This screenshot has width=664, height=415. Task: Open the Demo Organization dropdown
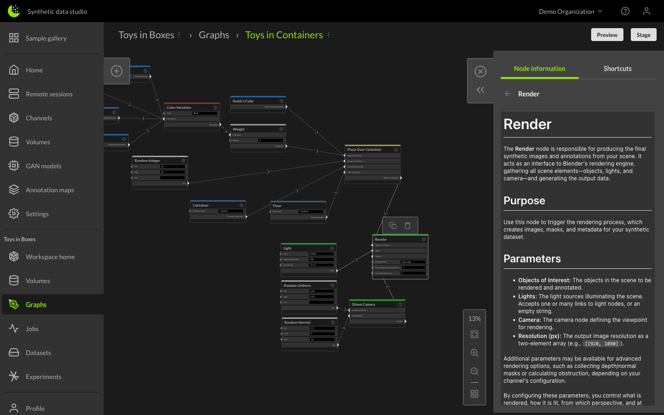tap(570, 11)
